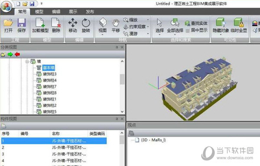Select the 平移 hand tool
Image resolution: width=260 pixels, height=166 pixels.
[x=116, y=26]
